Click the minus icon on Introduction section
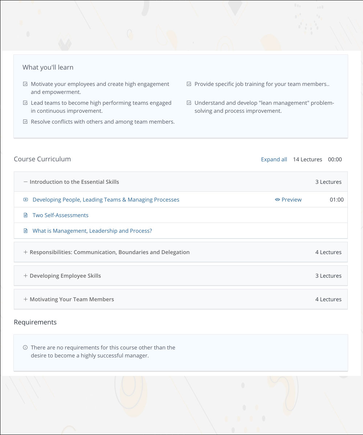363x435 pixels. click(25, 182)
